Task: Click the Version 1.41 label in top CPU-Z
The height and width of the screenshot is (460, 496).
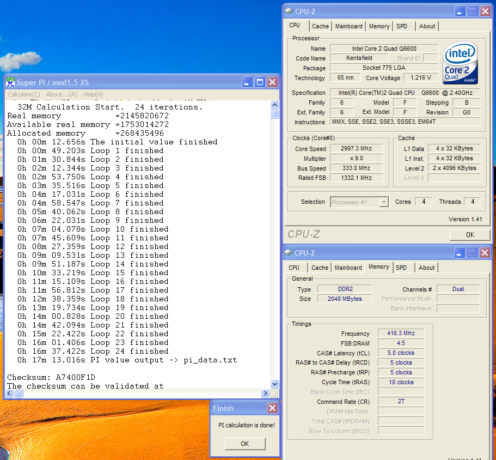Action: [465, 219]
